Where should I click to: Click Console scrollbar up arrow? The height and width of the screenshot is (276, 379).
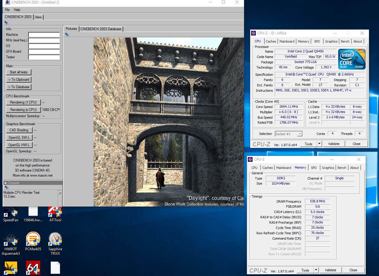pyautogui.click(x=60, y=193)
